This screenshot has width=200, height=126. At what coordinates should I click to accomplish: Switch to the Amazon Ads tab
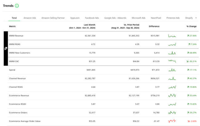click(x=30, y=18)
